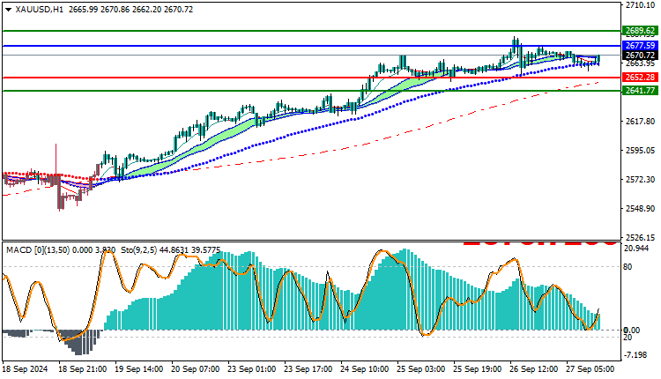661x379 pixels.
Task: Click the 25 Sep 03:00 time label
Action: point(421,369)
